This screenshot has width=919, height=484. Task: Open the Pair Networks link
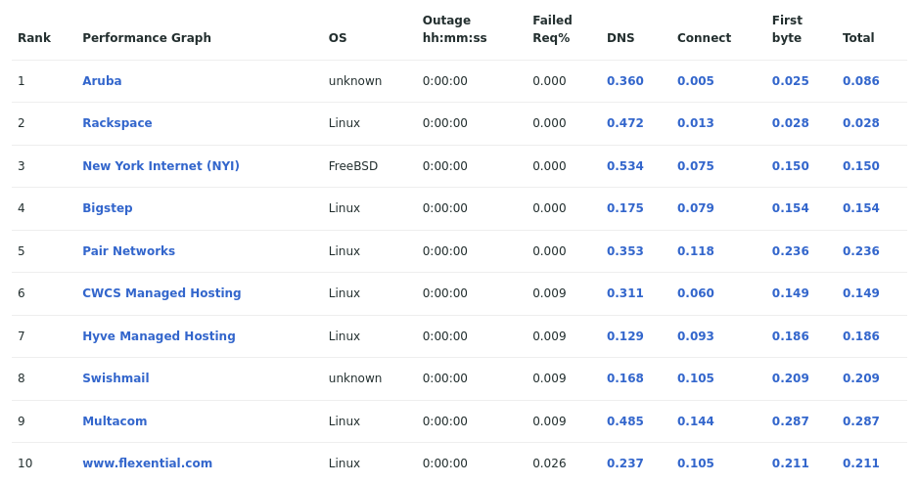point(129,251)
